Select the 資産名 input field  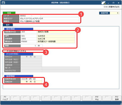[x=49, y=21]
